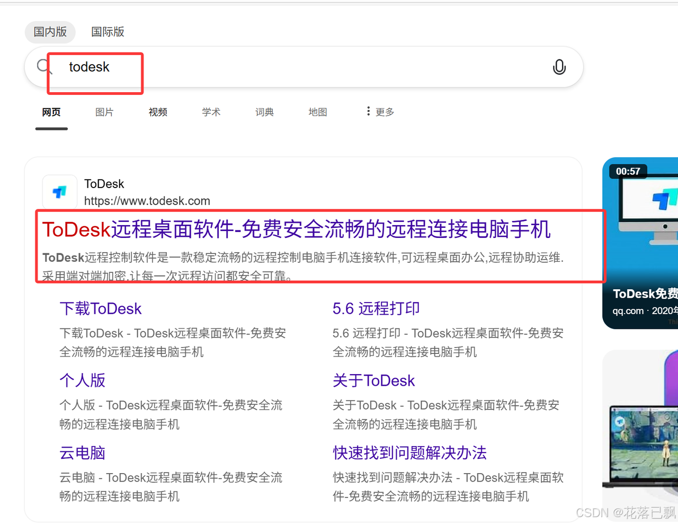Open the 快速找到问题解决办法 link
Viewport: 678px width, 524px height.
[x=409, y=453]
